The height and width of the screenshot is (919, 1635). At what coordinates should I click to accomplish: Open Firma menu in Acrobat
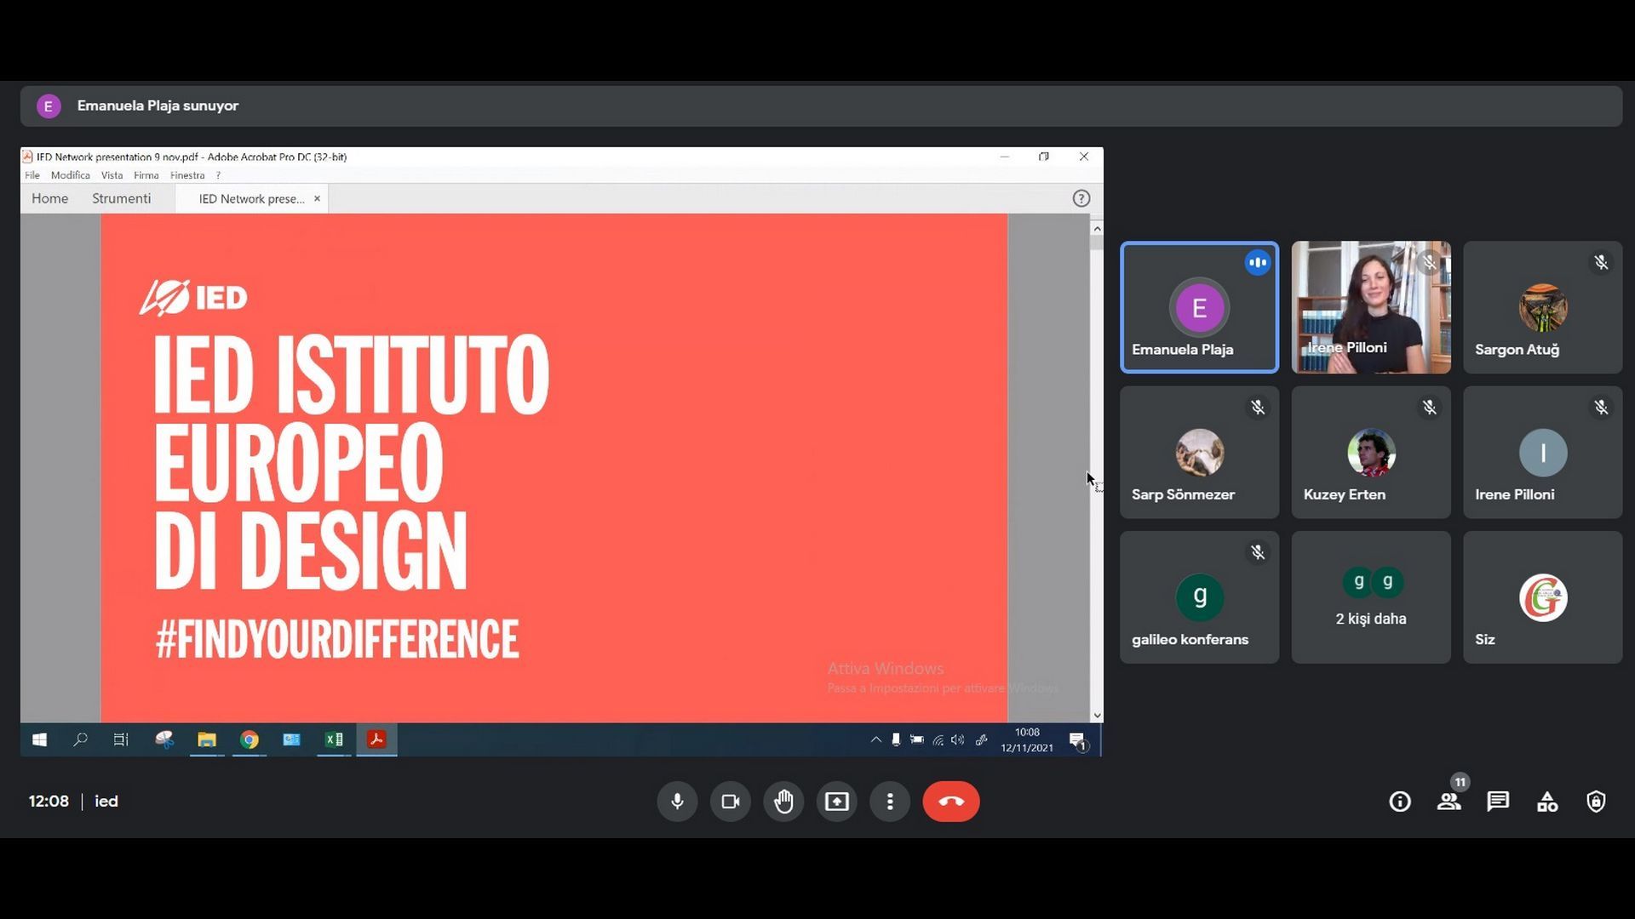click(x=146, y=175)
